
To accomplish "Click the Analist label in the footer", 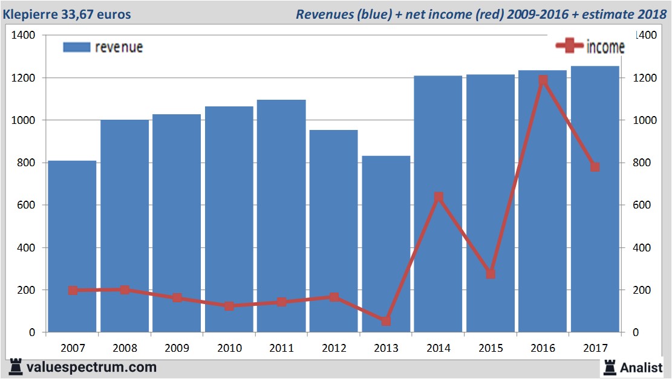I will click(x=640, y=368).
